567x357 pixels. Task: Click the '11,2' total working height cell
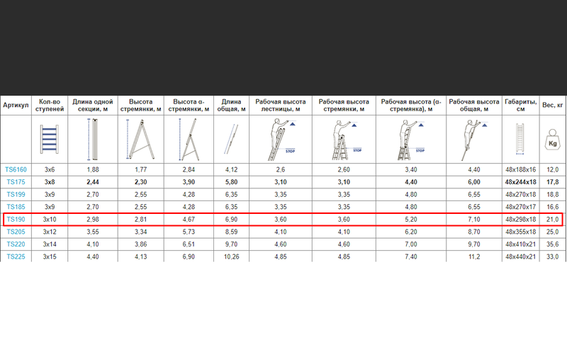474,256
